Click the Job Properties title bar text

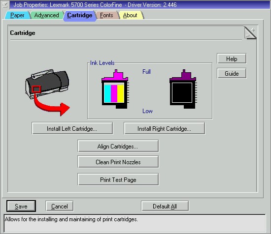click(95, 4)
